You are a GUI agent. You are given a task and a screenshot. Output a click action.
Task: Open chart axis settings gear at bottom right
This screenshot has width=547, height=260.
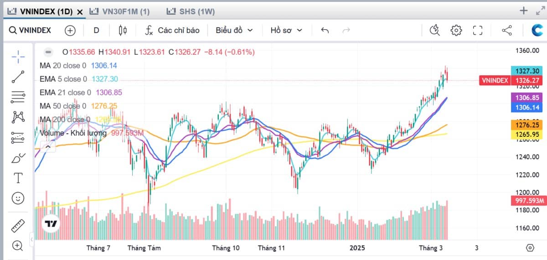530,248
